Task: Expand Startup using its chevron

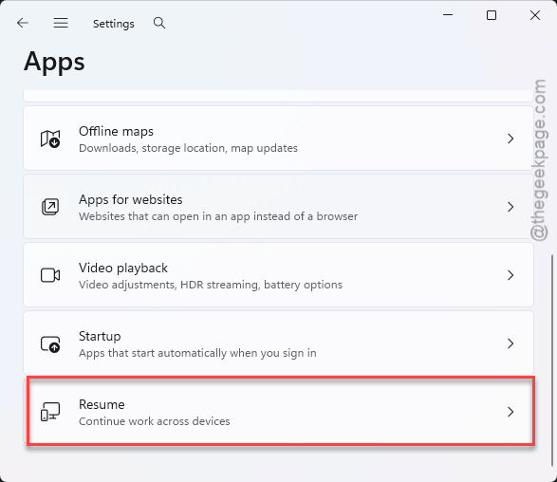Action: coord(511,343)
